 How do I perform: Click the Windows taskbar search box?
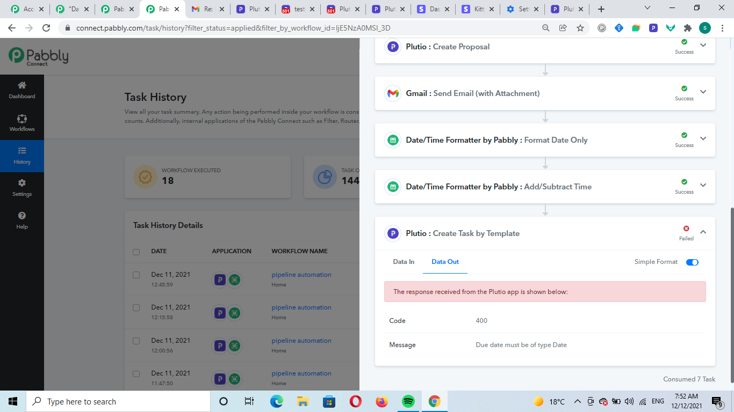(118, 401)
